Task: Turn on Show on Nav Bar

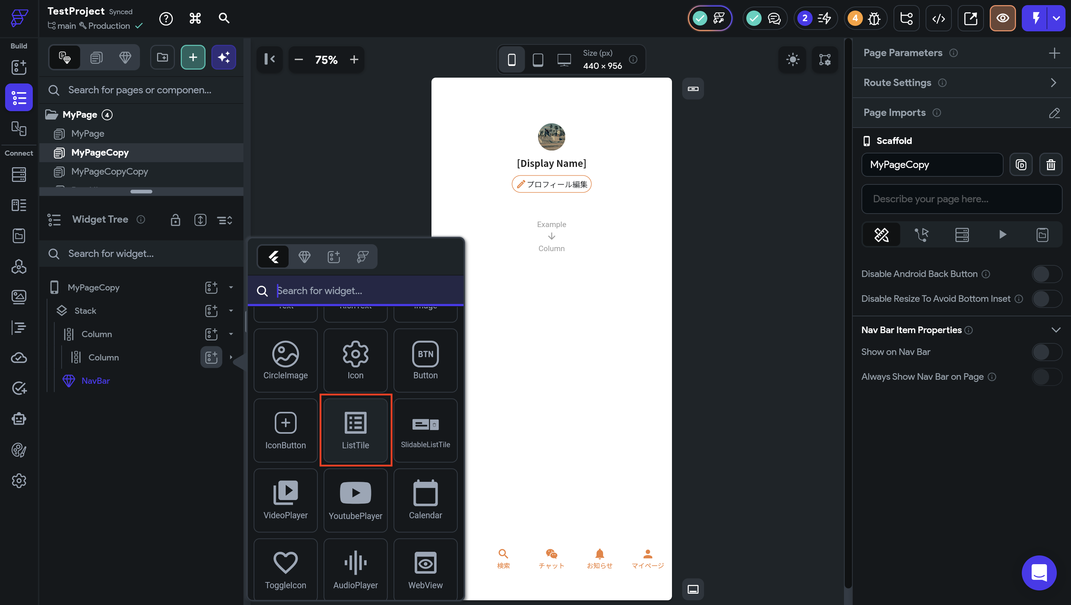Action: (x=1047, y=352)
